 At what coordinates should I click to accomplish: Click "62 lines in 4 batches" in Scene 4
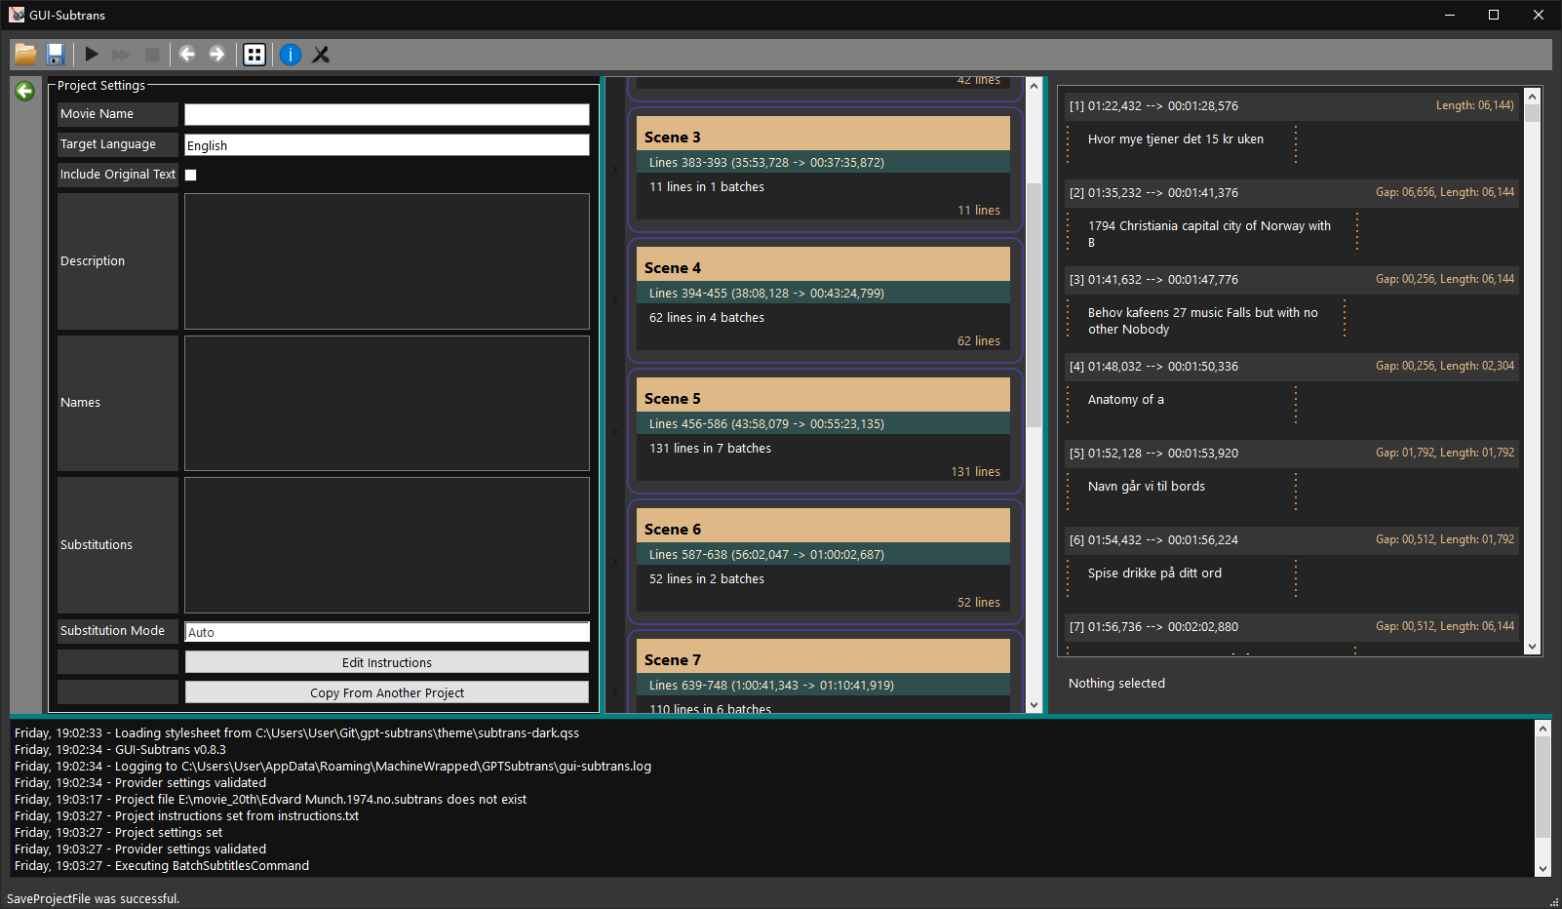tap(707, 318)
